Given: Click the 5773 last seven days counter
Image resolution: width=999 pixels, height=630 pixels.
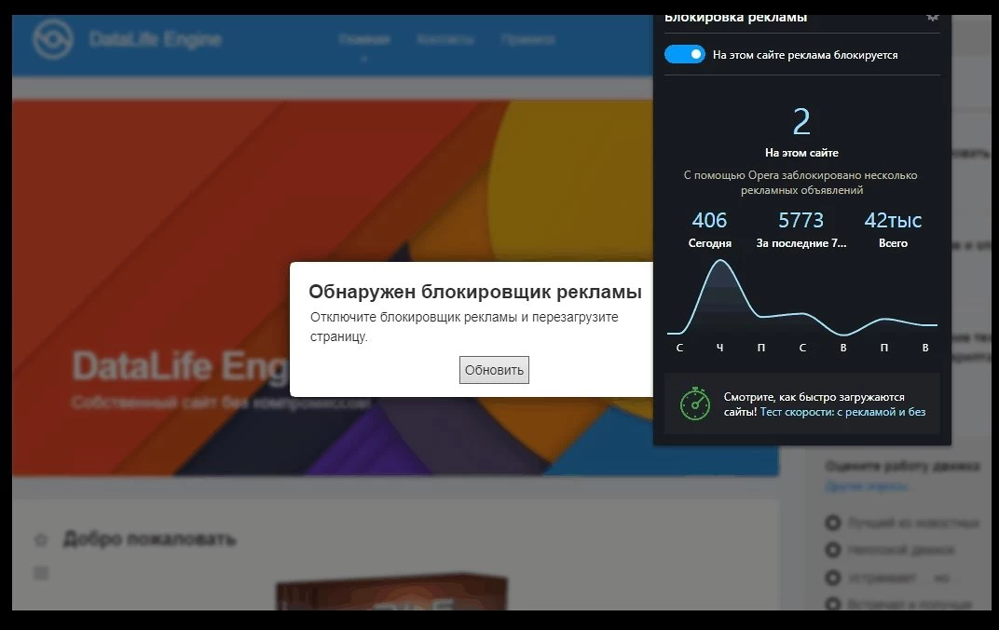Looking at the screenshot, I should pyautogui.click(x=801, y=229).
